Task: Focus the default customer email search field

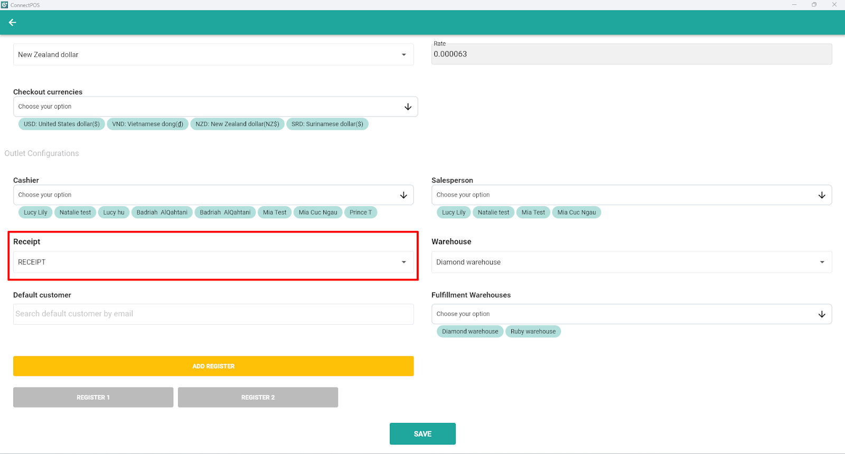Action: [x=213, y=314]
